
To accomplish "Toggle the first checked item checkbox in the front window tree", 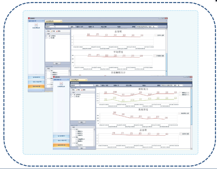I will point(73,94).
